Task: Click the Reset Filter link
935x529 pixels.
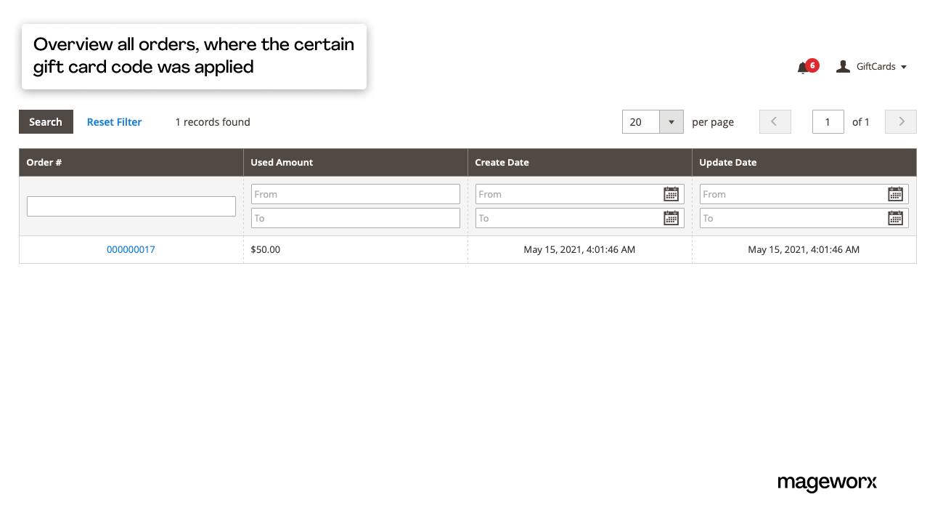Action: click(x=114, y=122)
